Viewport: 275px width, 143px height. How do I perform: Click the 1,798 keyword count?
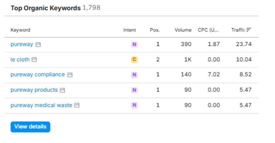click(x=91, y=8)
